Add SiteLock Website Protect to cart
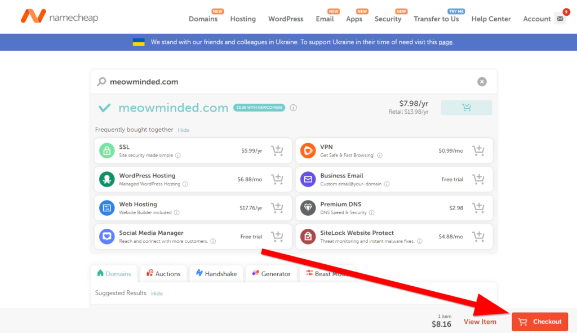 [x=478, y=237]
